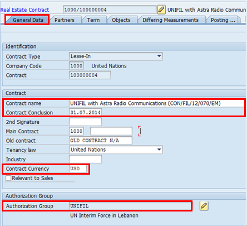Open the Posting tab
Image resolution: width=247 pixels, height=226 pixels.
click(223, 20)
